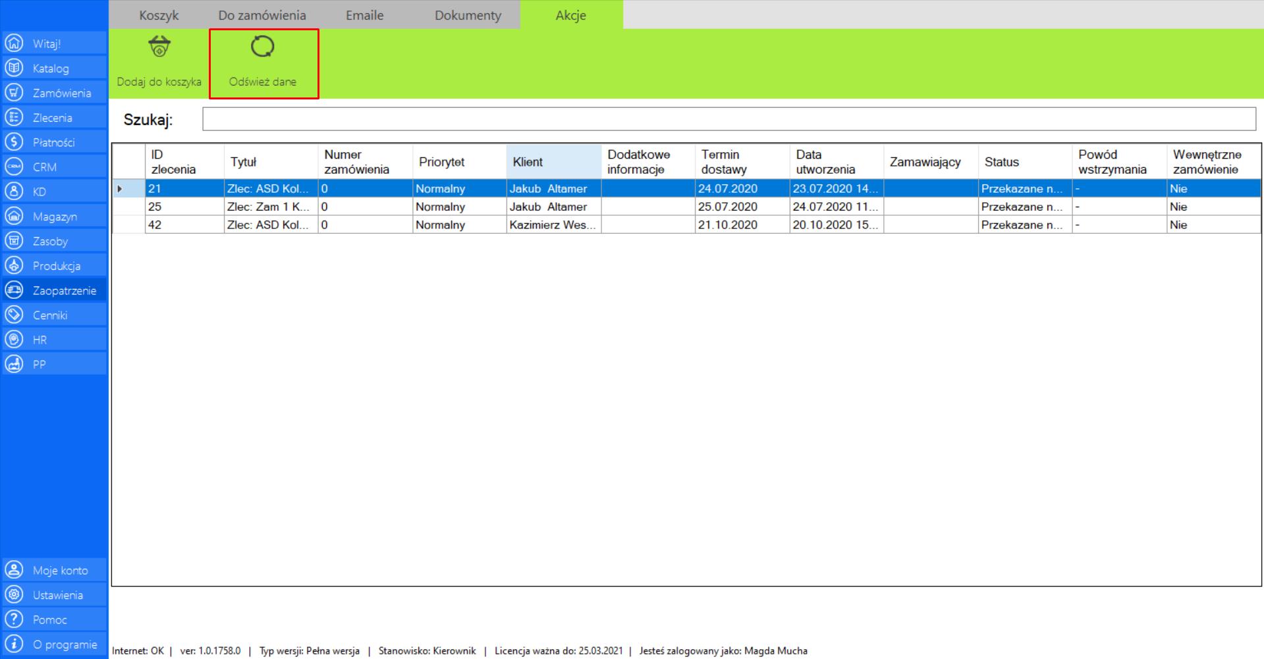Sort by Status column header
The image size is (1264, 659).
[1025, 162]
